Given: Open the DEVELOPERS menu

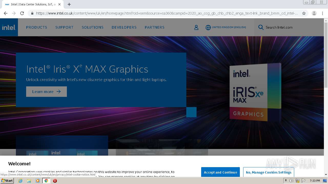Looking at the screenshot, I should [x=124, y=27].
